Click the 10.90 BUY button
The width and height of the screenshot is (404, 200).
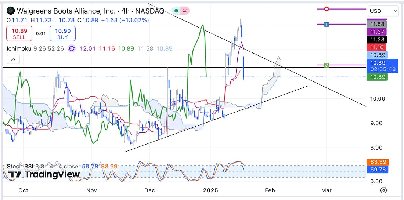coord(63,33)
